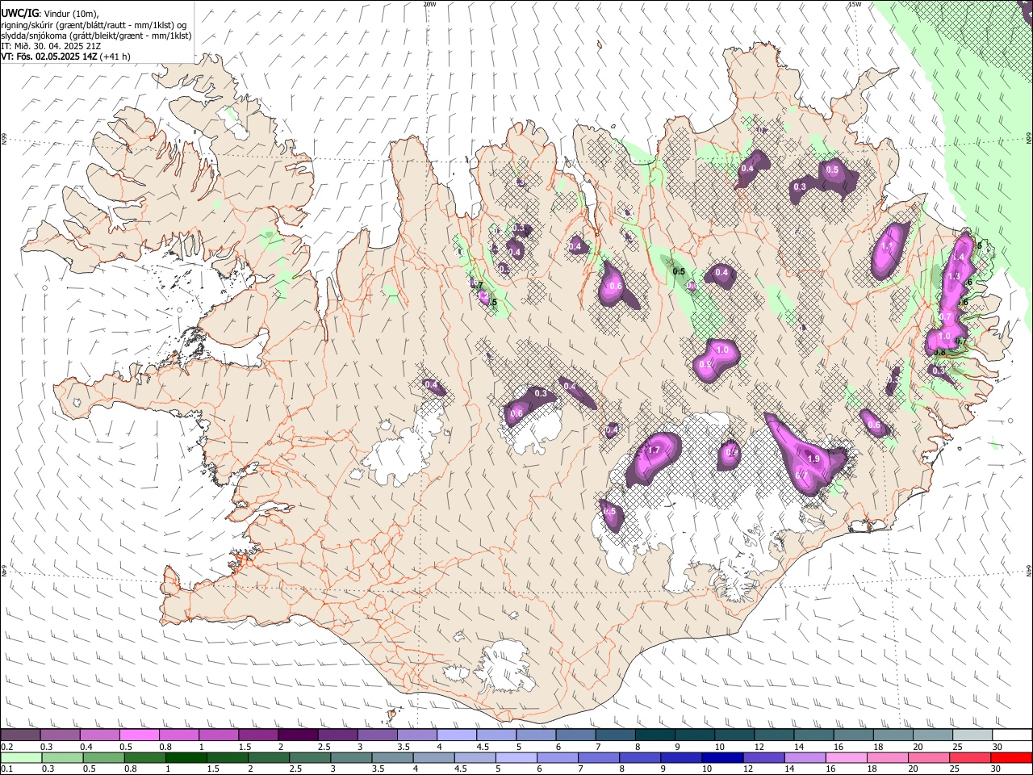
Task: Select the dull purple 0.2 swatch, upper legend row
Action: pos(20,735)
